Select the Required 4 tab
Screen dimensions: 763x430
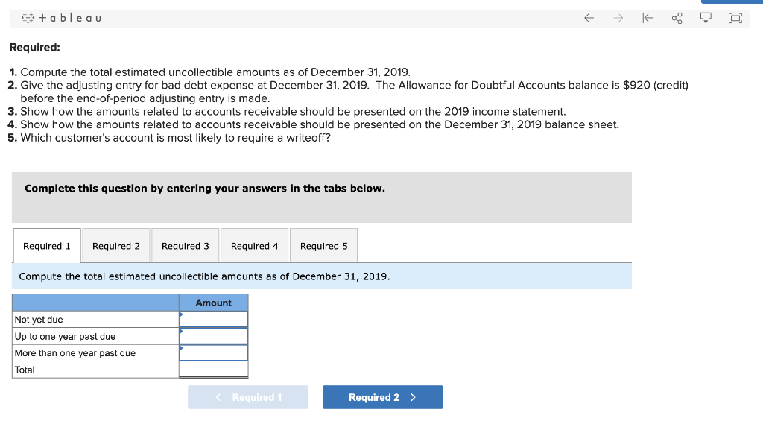pos(254,245)
